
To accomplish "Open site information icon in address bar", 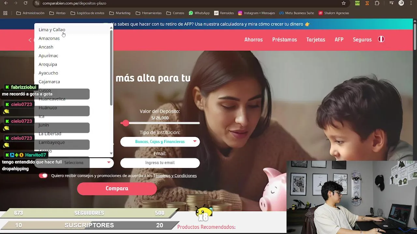I will 37,3.
